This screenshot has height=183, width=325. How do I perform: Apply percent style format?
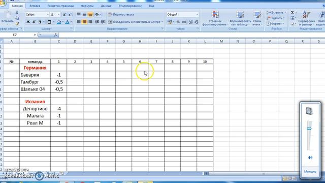[x=178, y=22]
